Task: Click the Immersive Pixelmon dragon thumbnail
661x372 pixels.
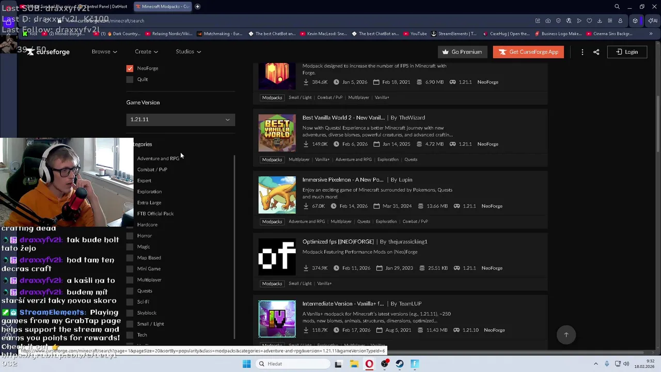Action: pos(277,195)
